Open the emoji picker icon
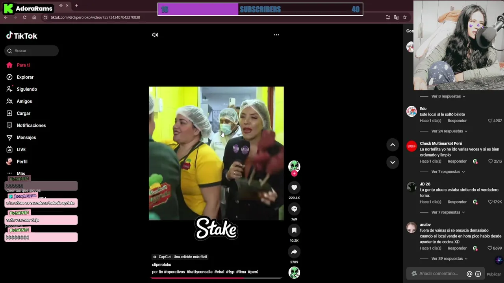Image resolution: width=504 pixels, height=283 pixels. tap(478, 274)
